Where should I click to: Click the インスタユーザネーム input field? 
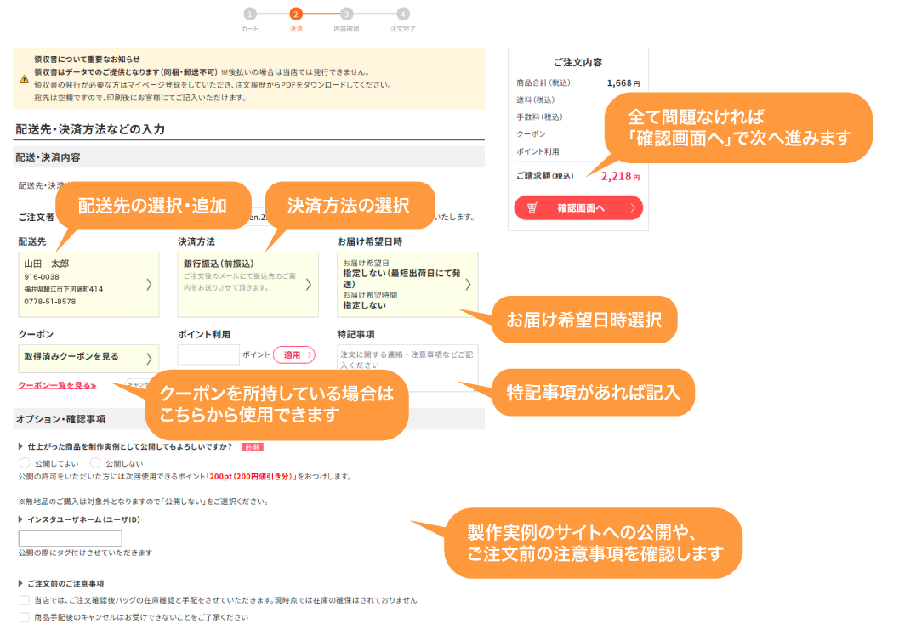coord(71,538)
